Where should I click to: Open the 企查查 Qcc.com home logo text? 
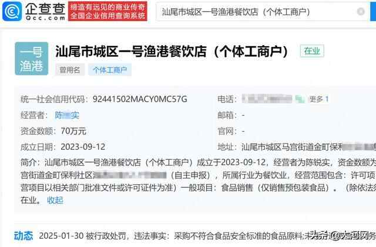tap(45, 12)
